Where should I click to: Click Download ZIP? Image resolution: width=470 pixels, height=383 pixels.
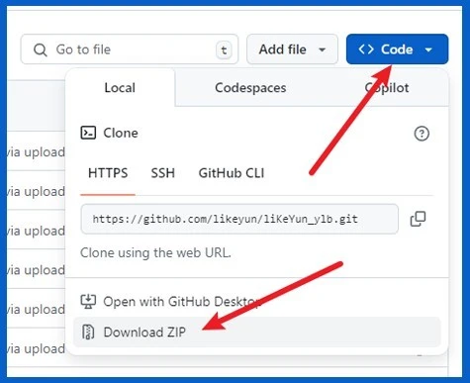256,332
